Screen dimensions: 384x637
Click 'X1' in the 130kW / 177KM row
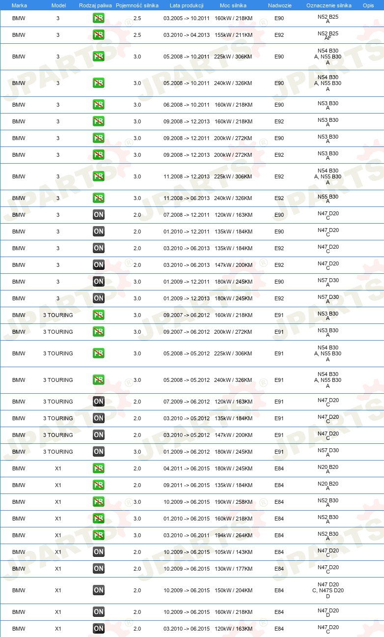pos(58,569)
